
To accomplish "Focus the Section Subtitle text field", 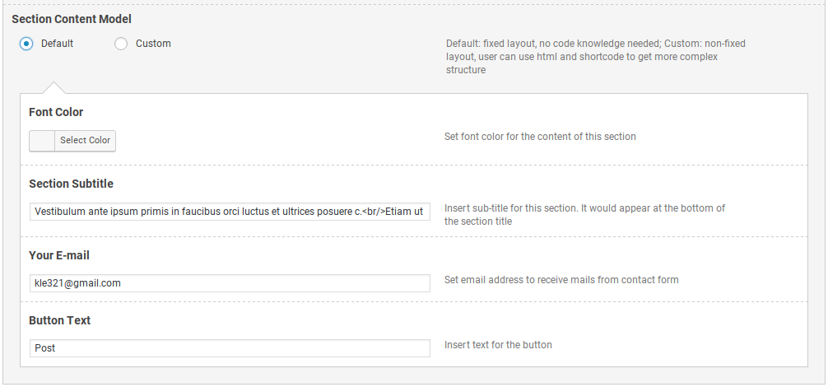I will (x=230, y=212).
